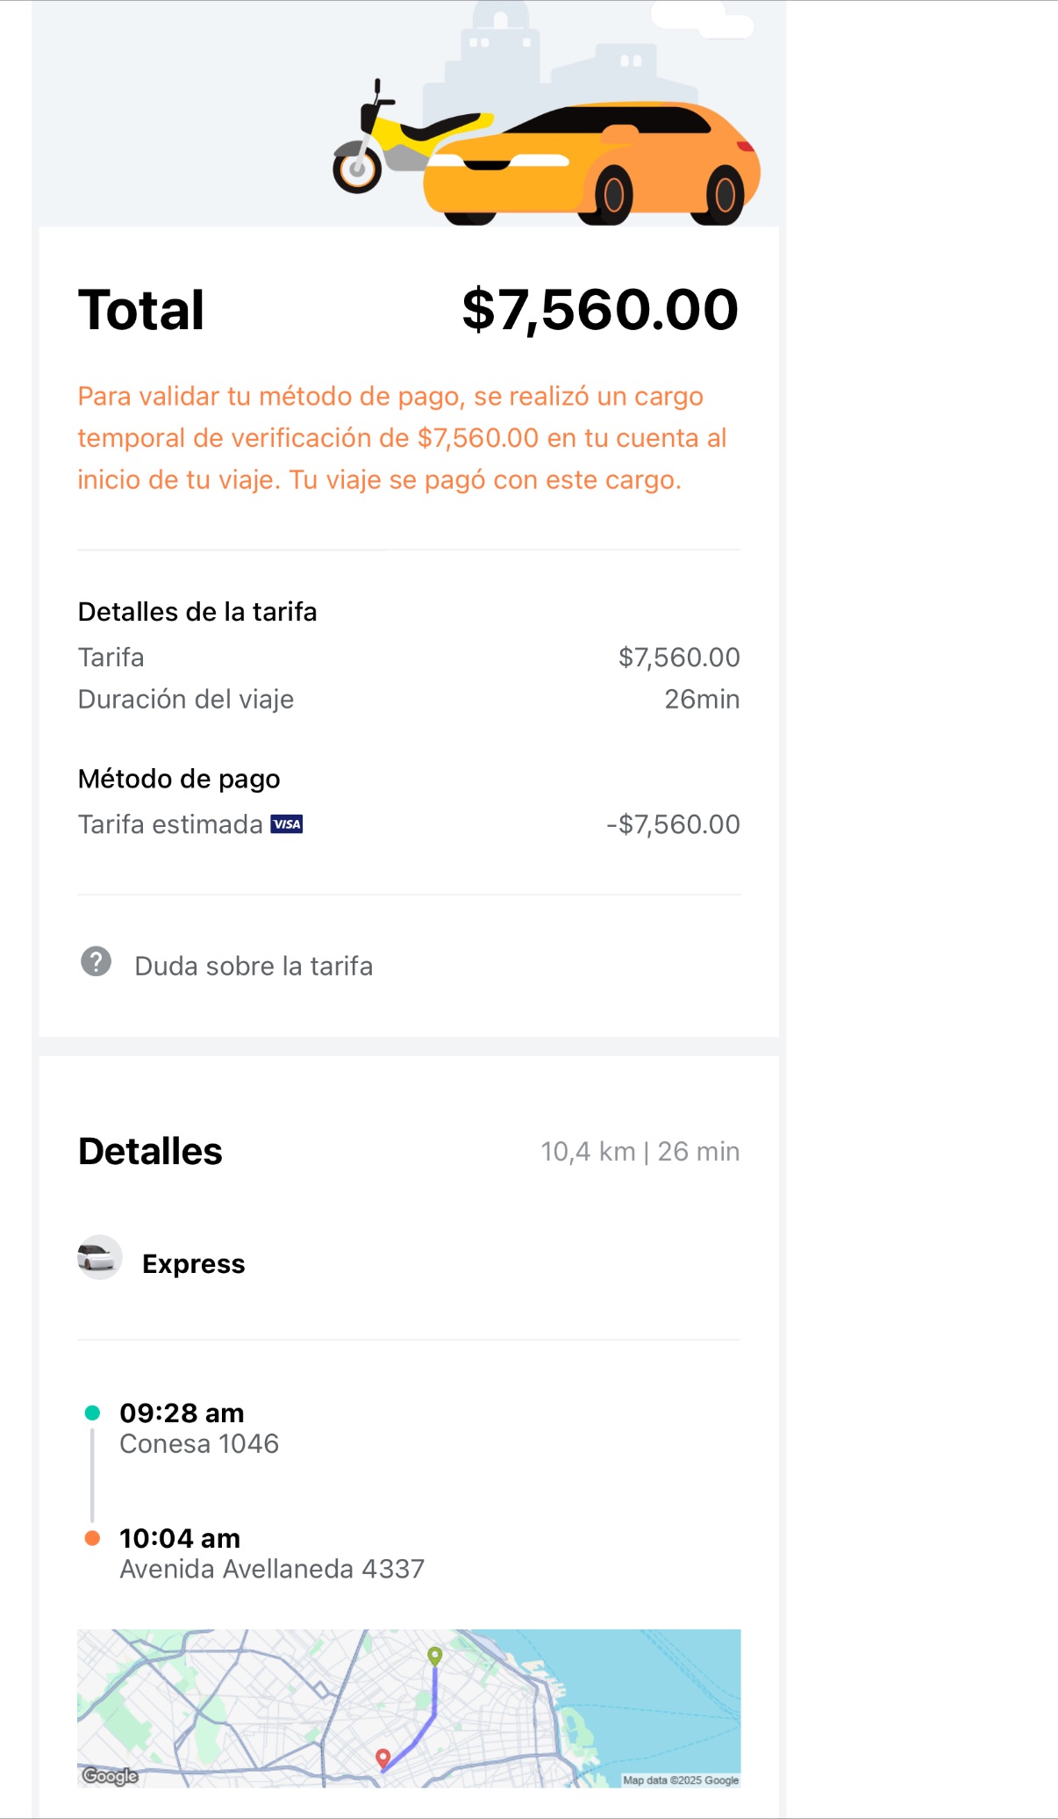Click the green pickup pin on map

tap(434, 1656)
